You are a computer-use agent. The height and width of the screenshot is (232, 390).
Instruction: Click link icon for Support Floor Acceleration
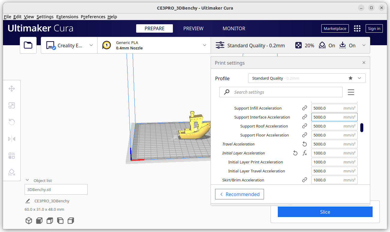coord(304,135)
